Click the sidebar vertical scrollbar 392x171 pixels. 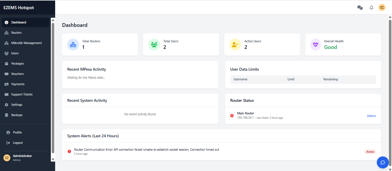point(53,86)
